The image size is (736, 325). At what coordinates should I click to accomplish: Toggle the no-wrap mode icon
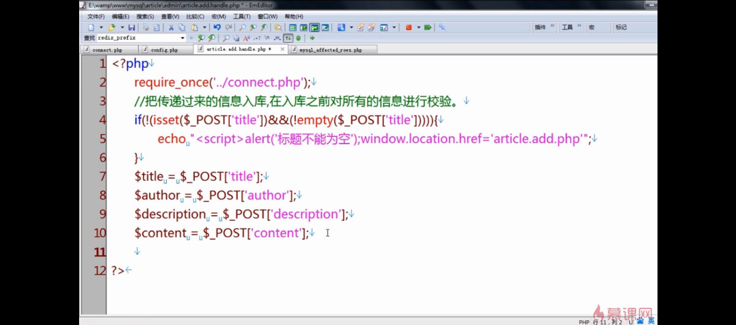point(293,28)
